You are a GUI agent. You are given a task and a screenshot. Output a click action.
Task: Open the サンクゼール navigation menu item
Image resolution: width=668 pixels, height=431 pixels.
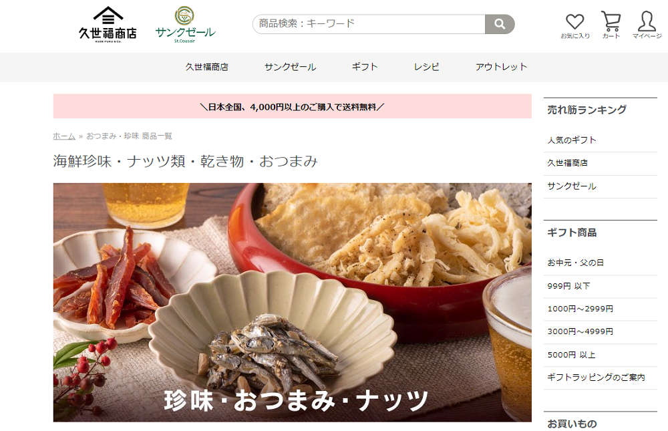(x=290, y=67)
